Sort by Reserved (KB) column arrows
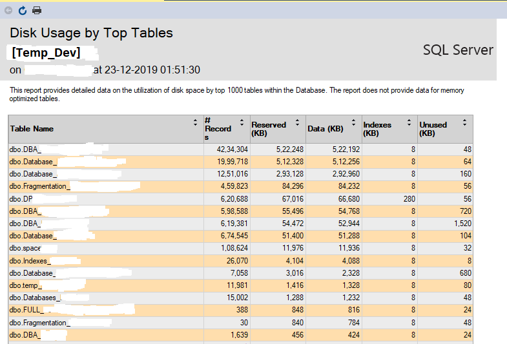Screen dimensions: 507x344 pyautogui.click(x=297, y=122)
